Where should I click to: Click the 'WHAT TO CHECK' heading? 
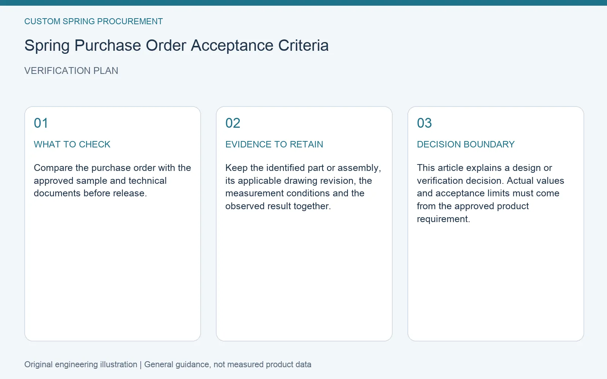(x=72, y=144)
